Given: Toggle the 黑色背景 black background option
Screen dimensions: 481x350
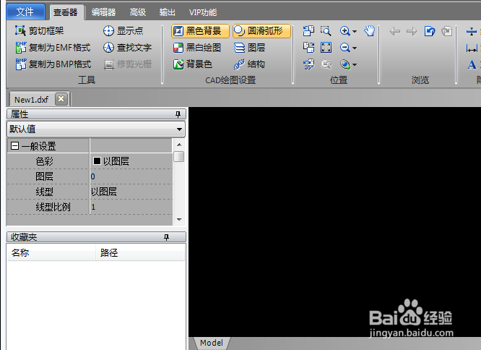Looking at the screenshot, I should pyautogui.click(x=200, y=31).
